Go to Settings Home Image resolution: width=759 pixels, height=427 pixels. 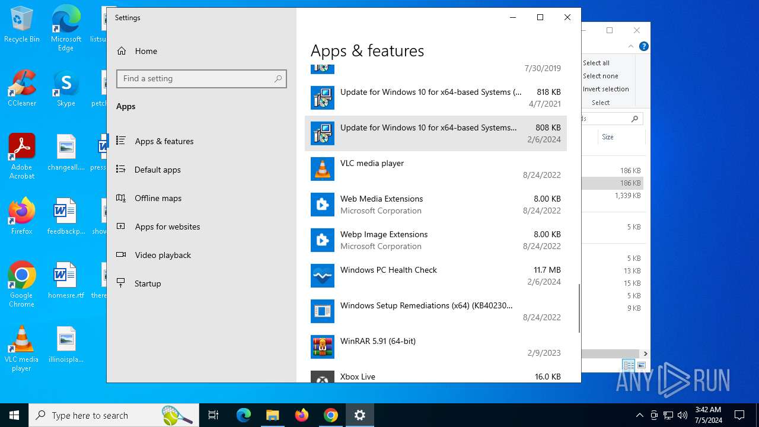[x=202, y=51]
